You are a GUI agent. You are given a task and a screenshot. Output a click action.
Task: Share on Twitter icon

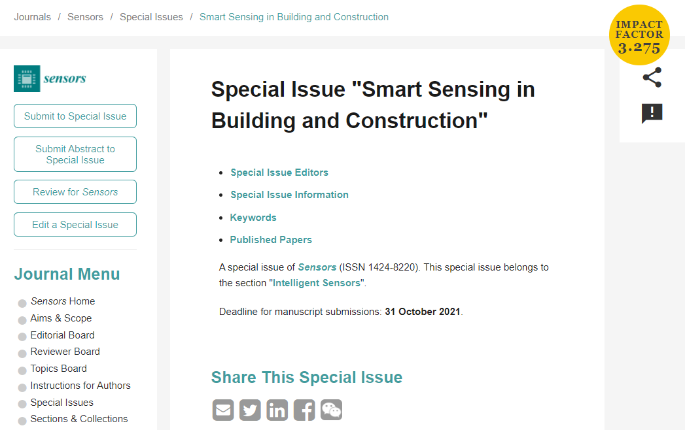[x=250, y=410]
